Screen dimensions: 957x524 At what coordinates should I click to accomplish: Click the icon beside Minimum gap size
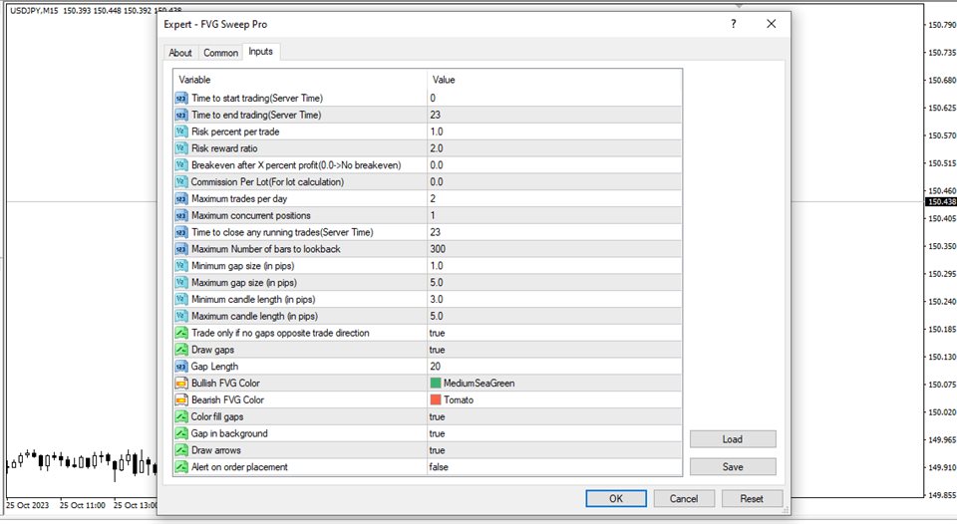pos(181,266)
